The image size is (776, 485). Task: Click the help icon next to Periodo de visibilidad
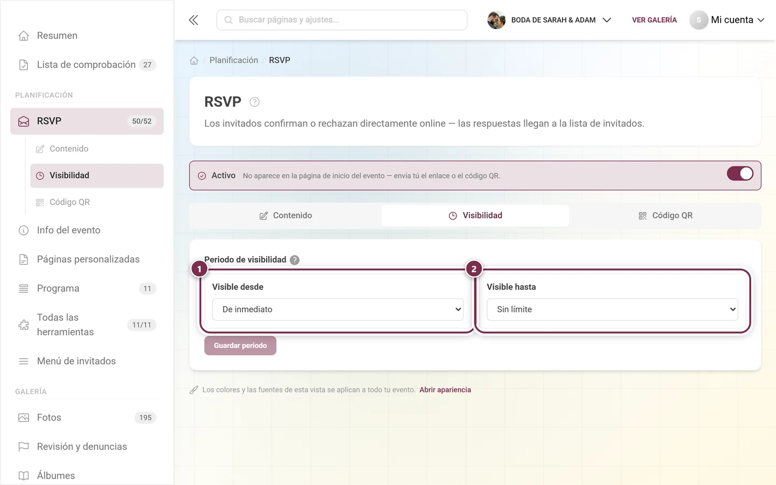coord(295,260)
